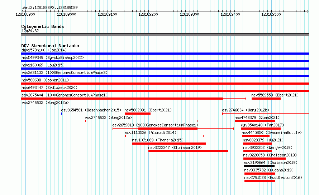Click ruler position 128189300

pos(189,14)
